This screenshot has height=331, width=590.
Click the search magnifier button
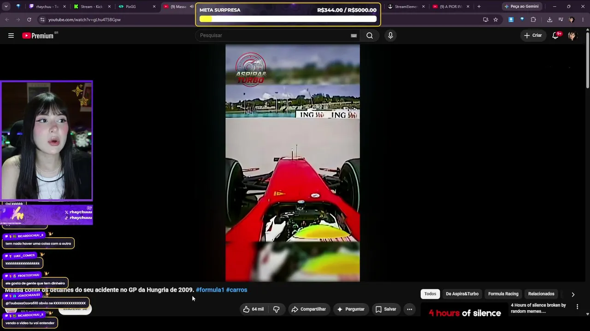370,35
